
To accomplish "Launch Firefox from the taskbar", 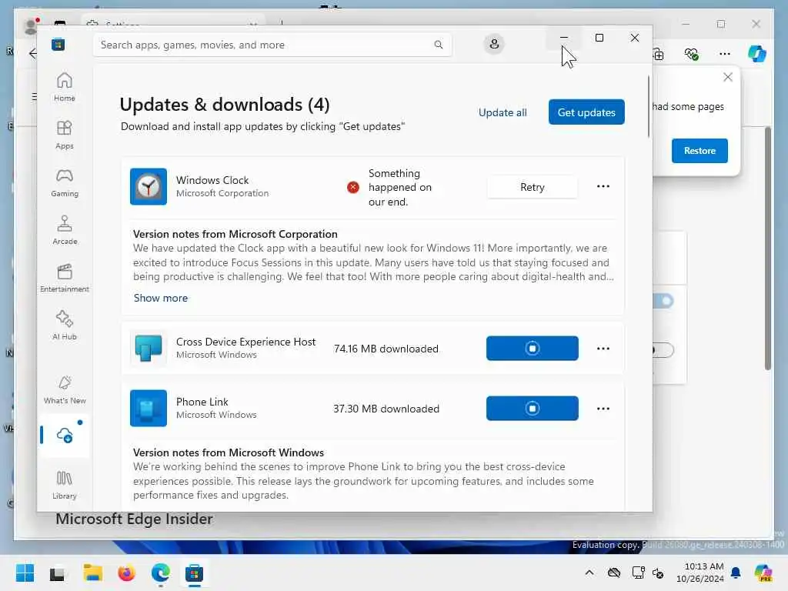I will (126, 573).
